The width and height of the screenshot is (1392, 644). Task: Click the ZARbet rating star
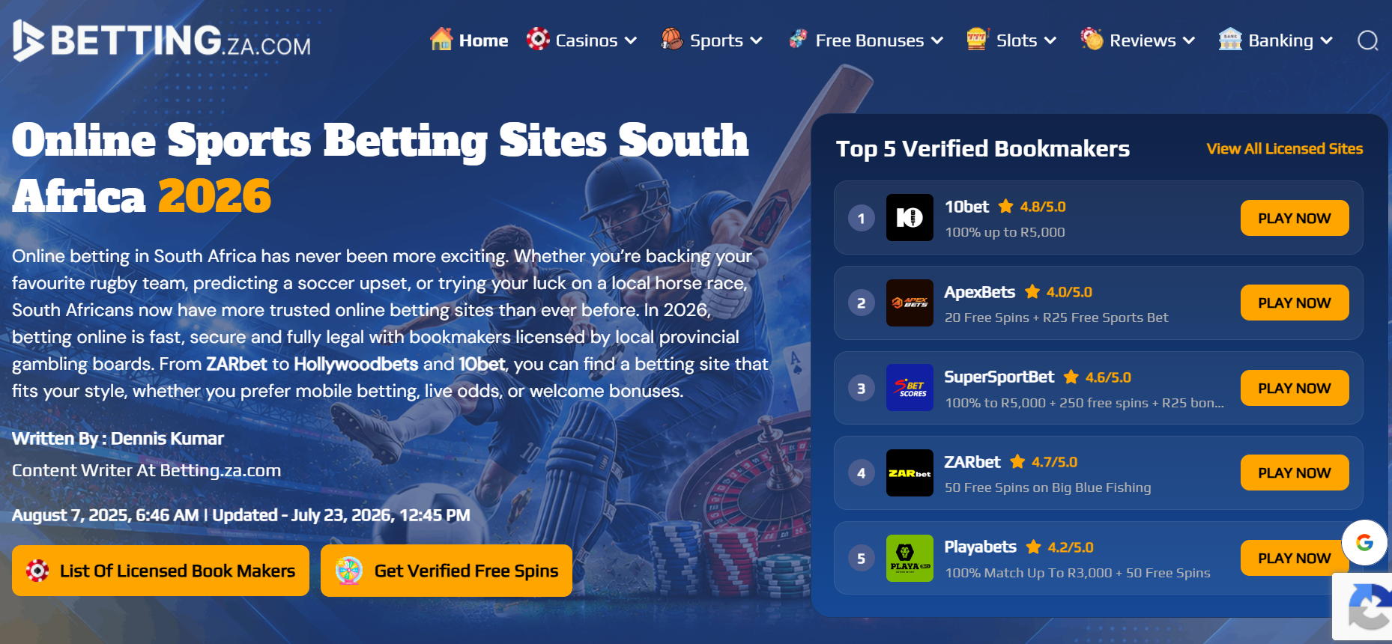click(x=1017, y=461)
